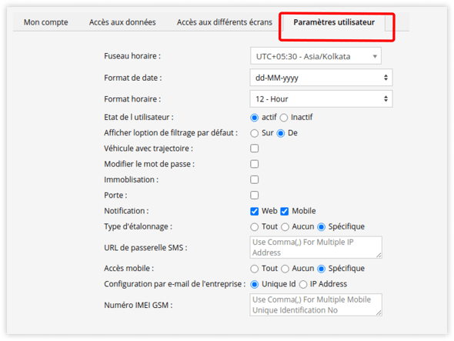This screenshot has height=341, width=454.
Task: Switch to Accès aux données tab
Action: tap(122, 22)
